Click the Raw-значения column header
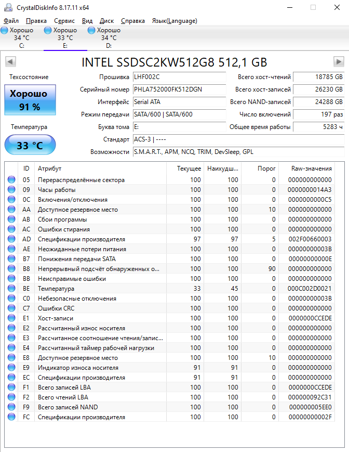The height and width of the screenshot is (452, 349). [x=312, y=169]
